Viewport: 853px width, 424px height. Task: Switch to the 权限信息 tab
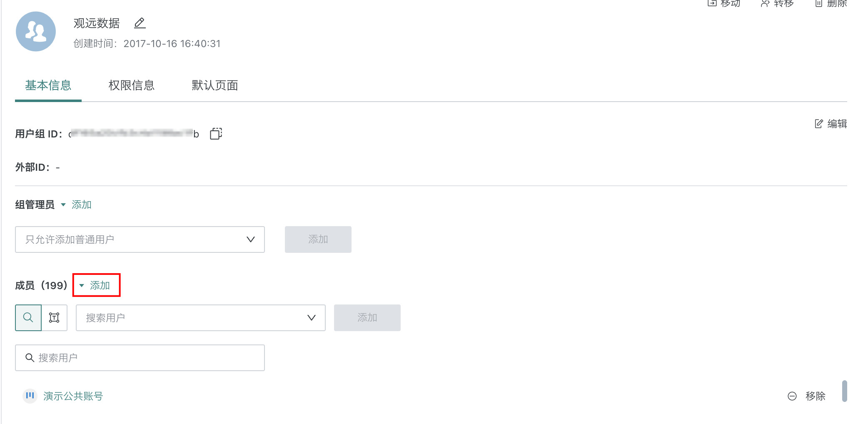click(132, 85)
